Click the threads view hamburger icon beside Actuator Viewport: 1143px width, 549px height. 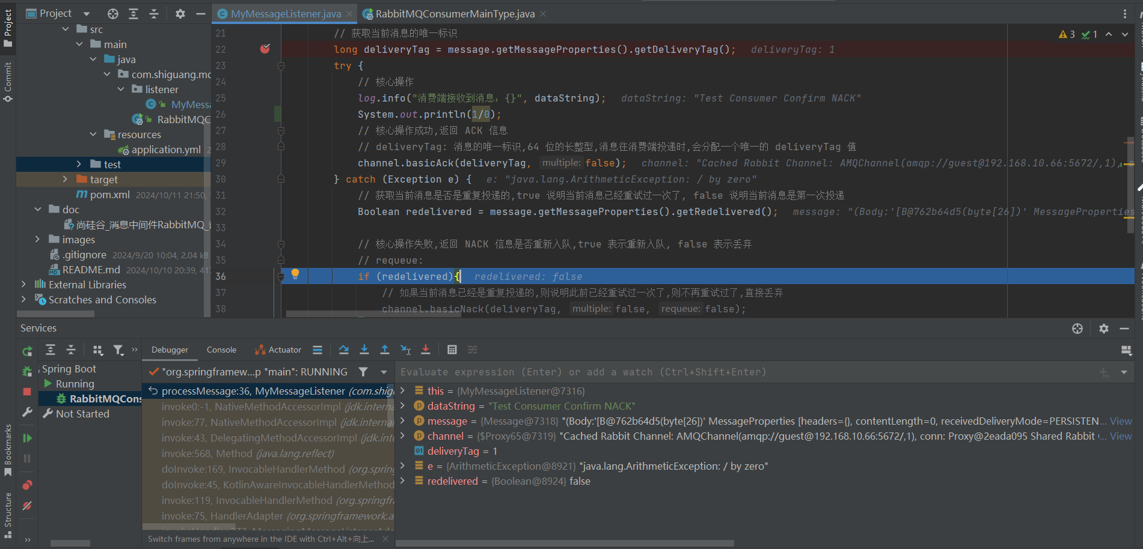coord(317,350)
